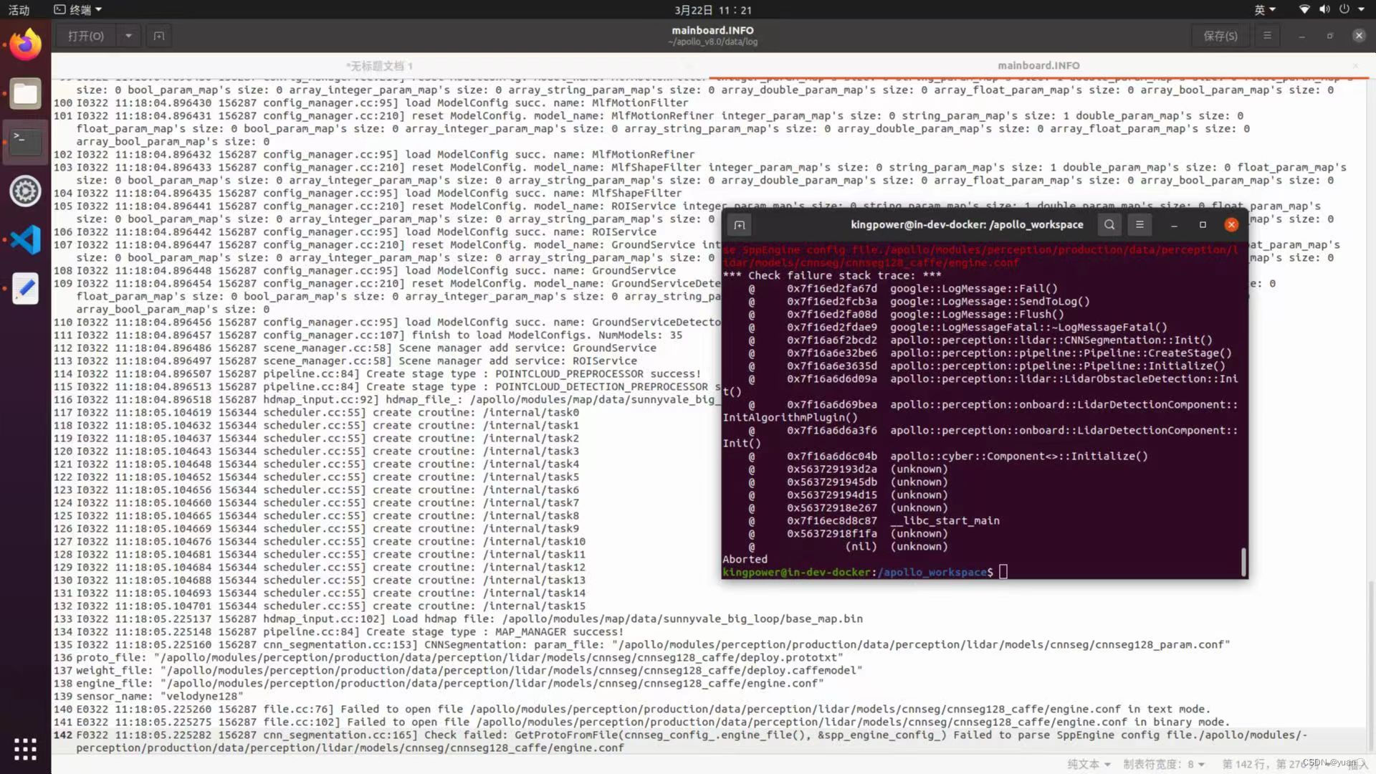Open the gedit hamburger menu

[x=1267, y=36]
